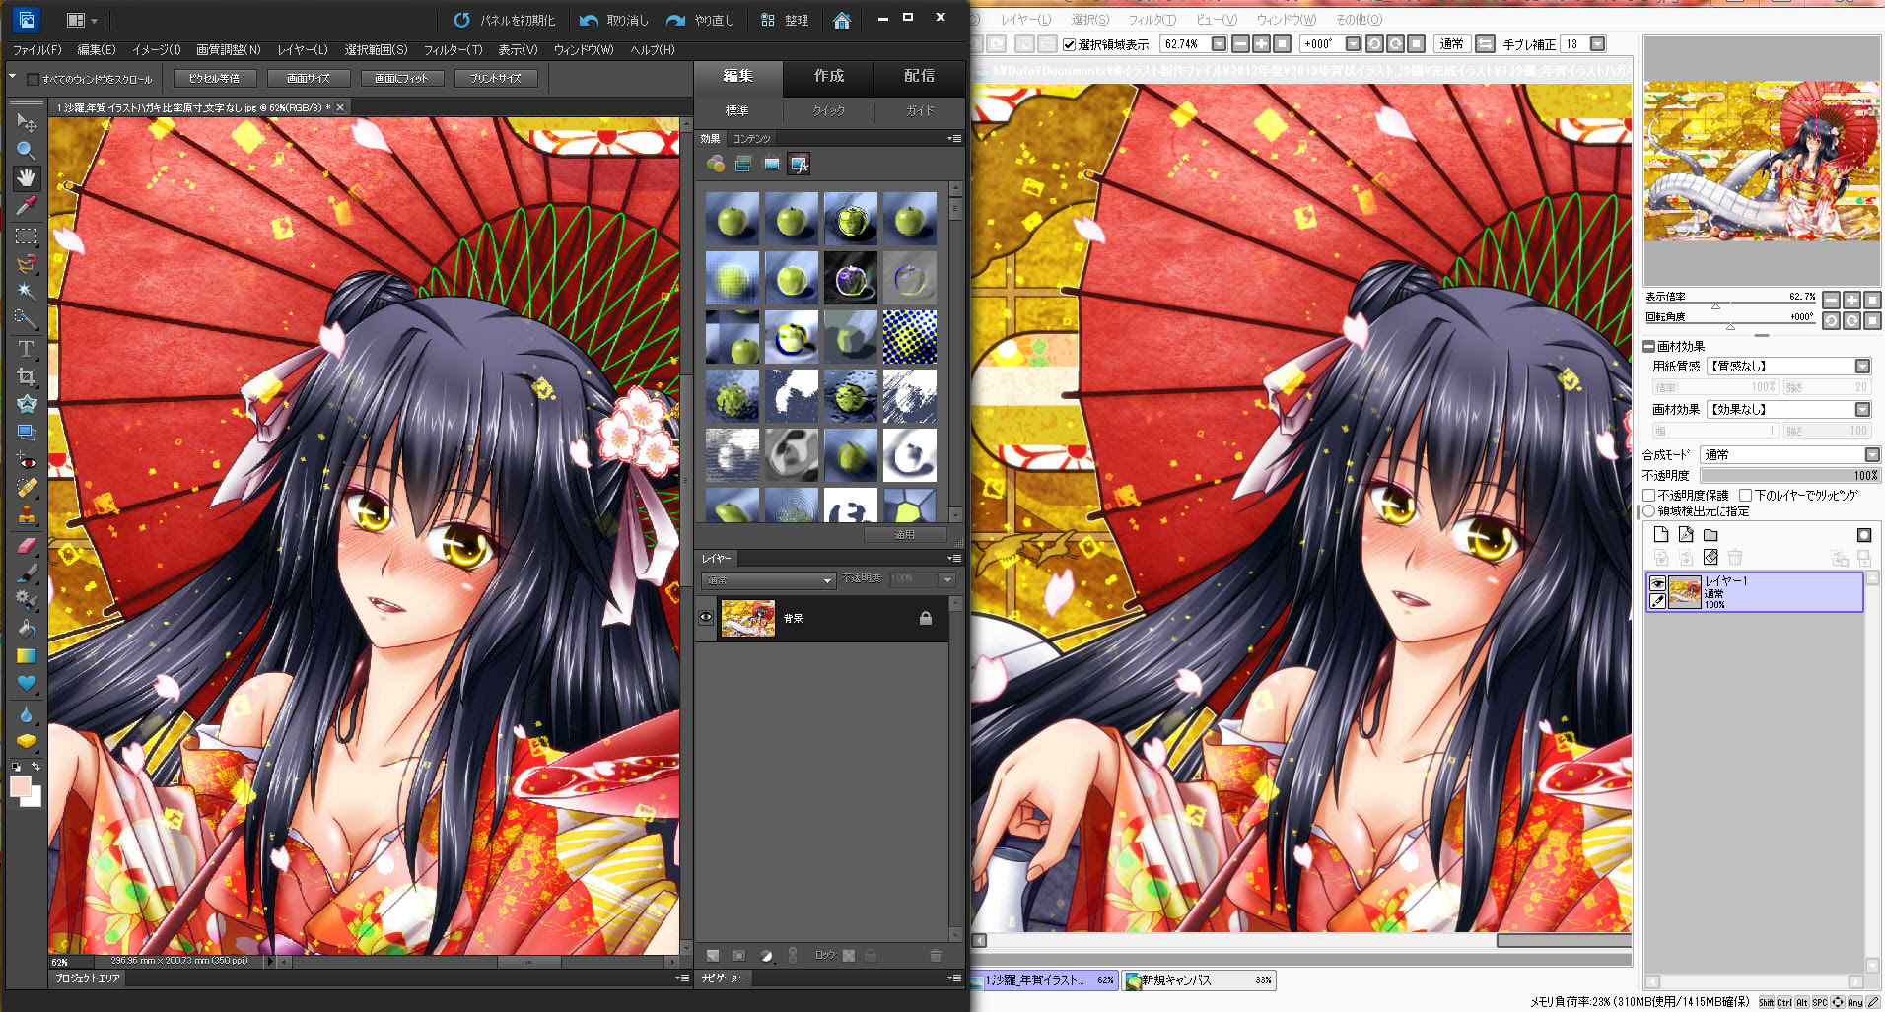Open 用紙質感 dropdown

pyautogui.click(x=1789, y=366)
